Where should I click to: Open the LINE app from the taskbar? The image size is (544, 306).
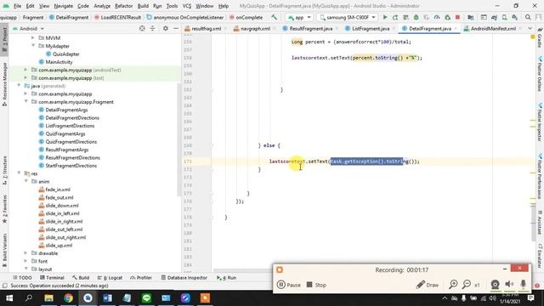pos(146,298)
